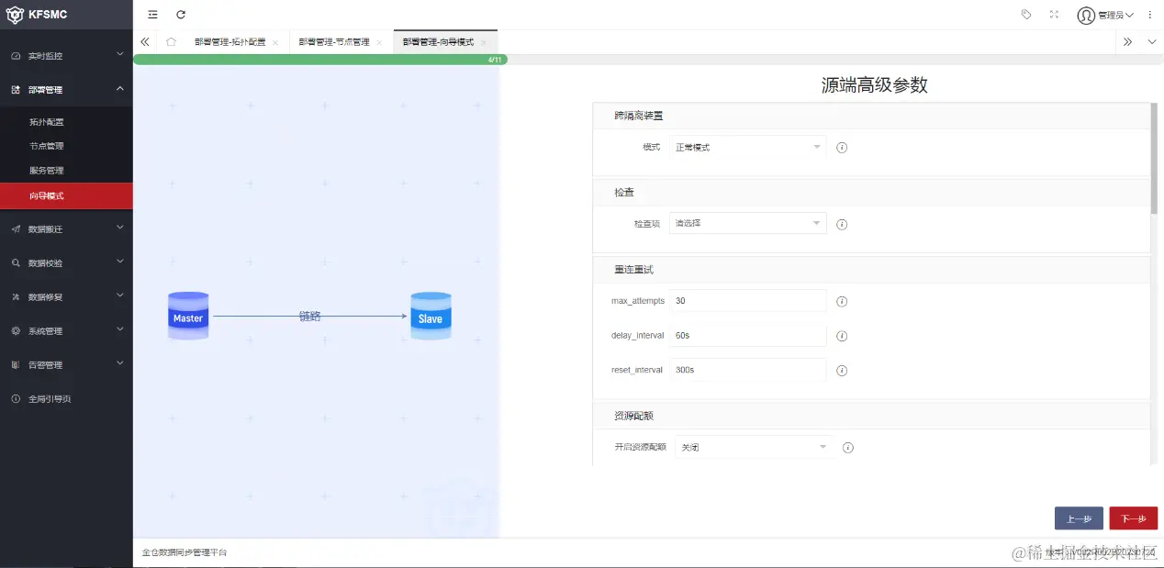Open the 开启资源配额 dropdown showing 关闭
1164x568 pixels.
754,447
